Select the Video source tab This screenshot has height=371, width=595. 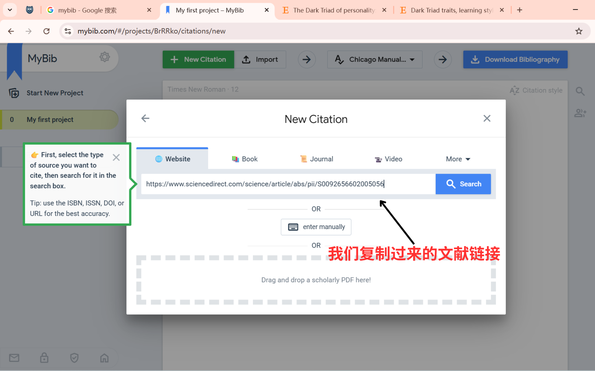point(389,159)
